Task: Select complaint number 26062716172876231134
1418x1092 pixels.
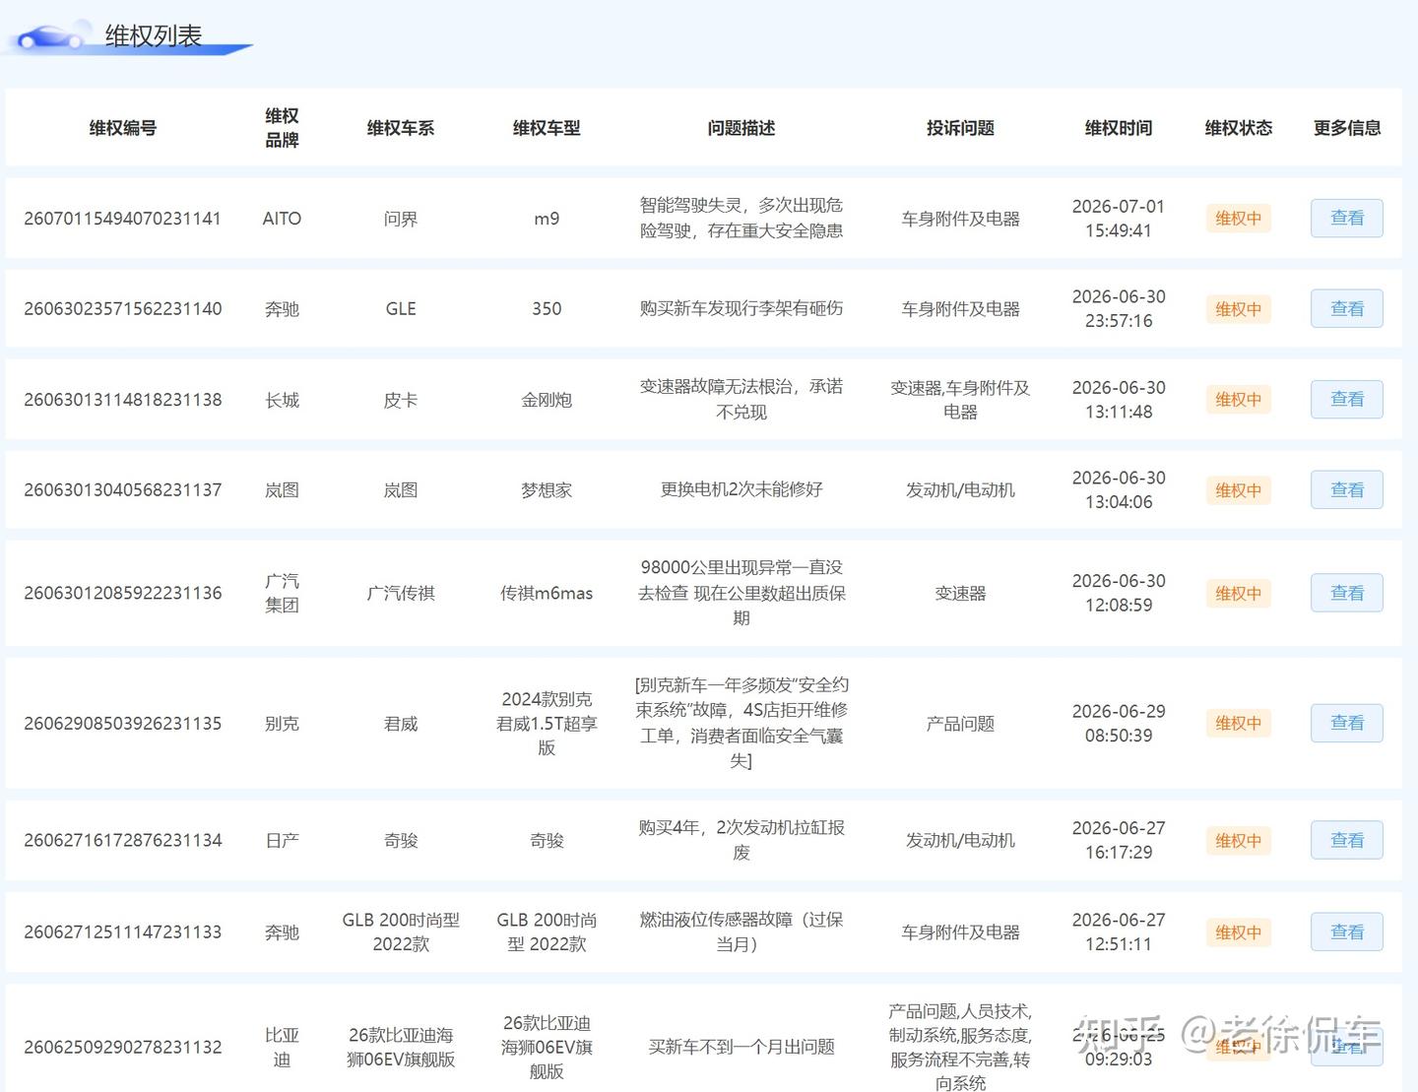Action: pyautogui.click(x=123, y=841)
